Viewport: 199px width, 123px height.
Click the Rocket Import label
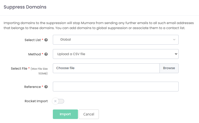[36, 101]
